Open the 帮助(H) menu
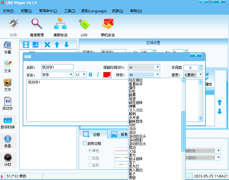This screenshot has height=180, width=229. pyautogui.click(x=136, y=11)
